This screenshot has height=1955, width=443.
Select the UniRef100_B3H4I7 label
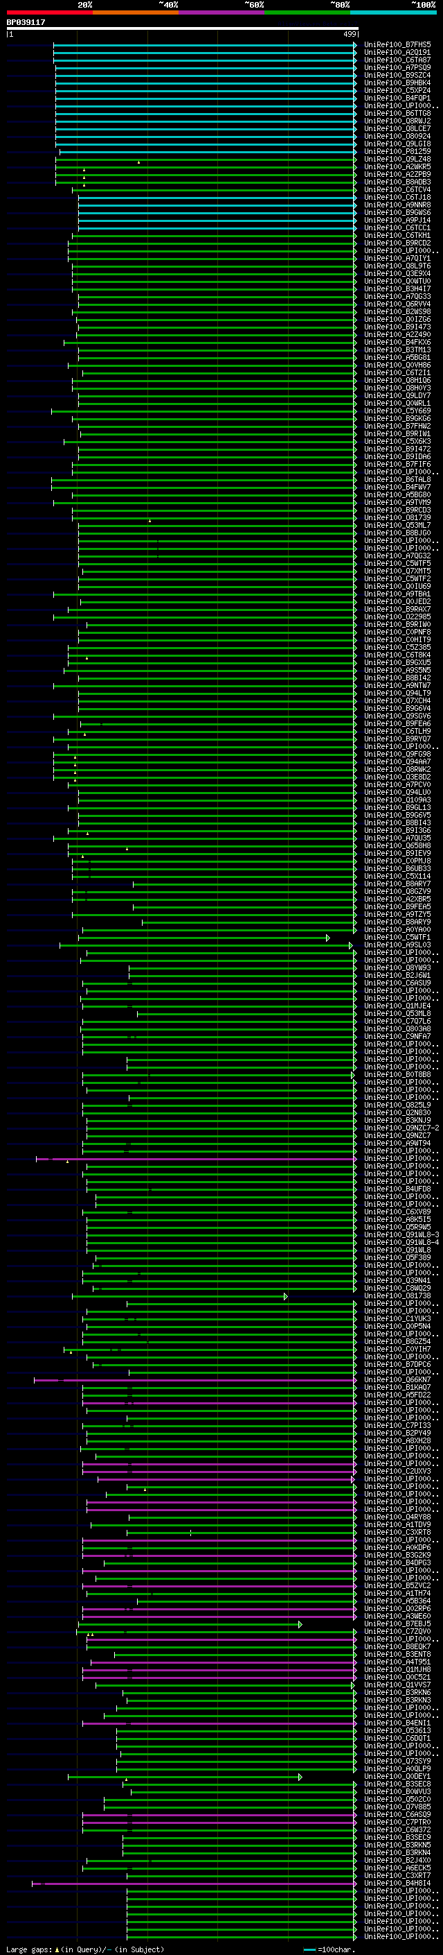click(x=397, y=288)
